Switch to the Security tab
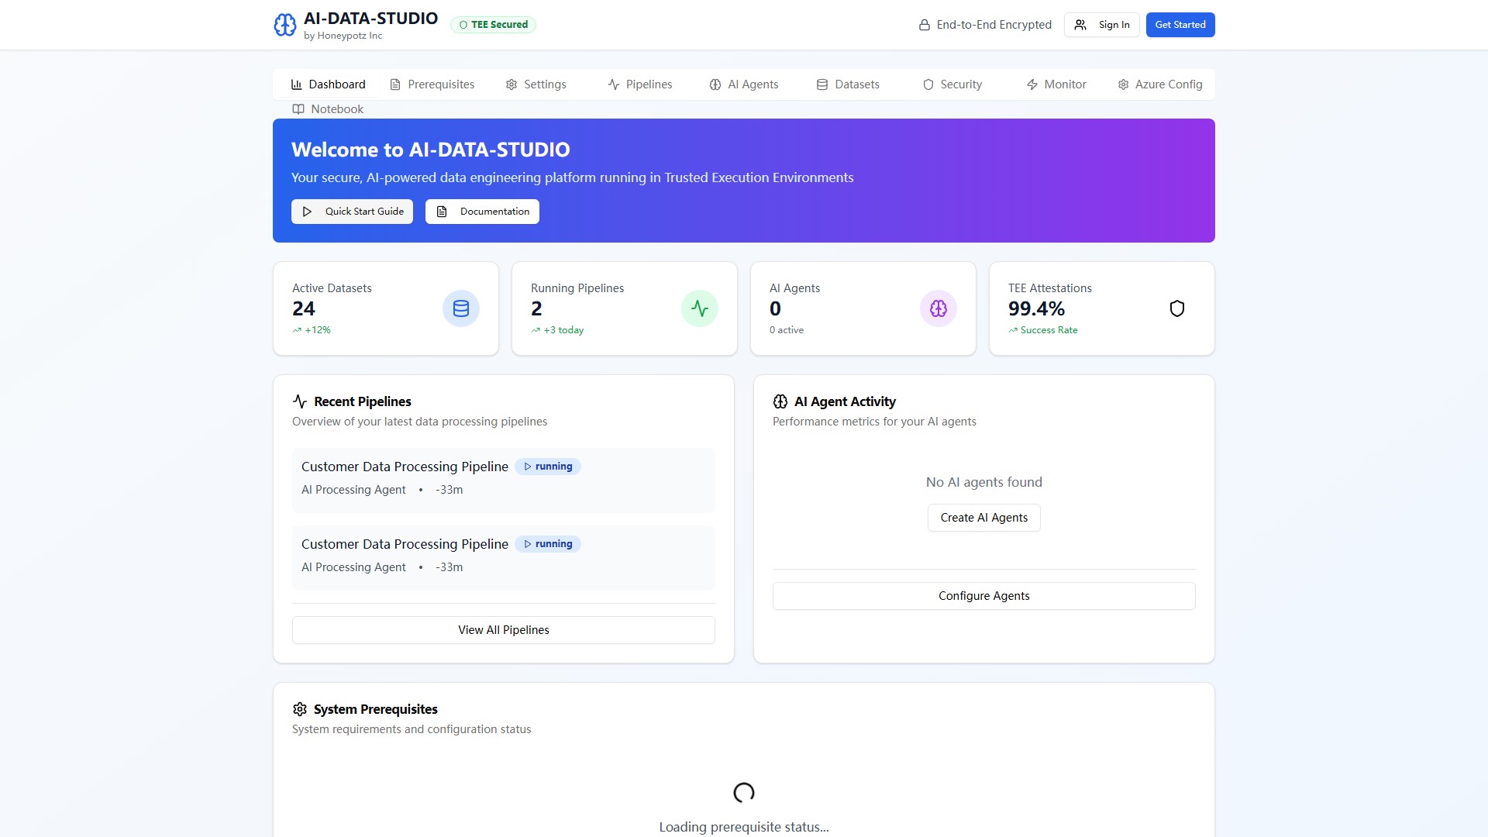This screenshot has width=1488, height=837. [x=952, y=84]
